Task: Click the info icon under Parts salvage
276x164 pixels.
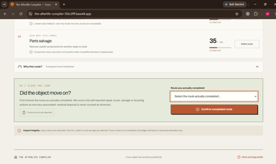Action: [x=31, y=52]
